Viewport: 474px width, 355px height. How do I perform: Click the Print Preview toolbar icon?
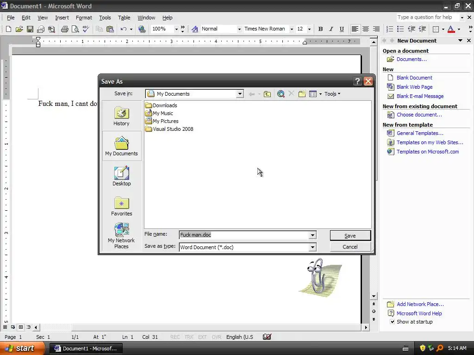[75, 29]
